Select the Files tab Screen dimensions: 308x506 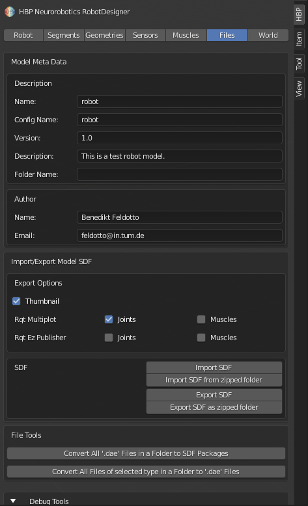tap(227, 35)
